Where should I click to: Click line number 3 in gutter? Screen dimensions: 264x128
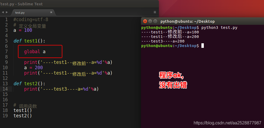6,30
